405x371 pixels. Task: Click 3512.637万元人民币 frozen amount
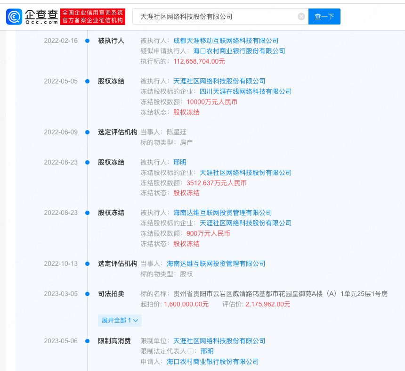(x=217, y=183)
